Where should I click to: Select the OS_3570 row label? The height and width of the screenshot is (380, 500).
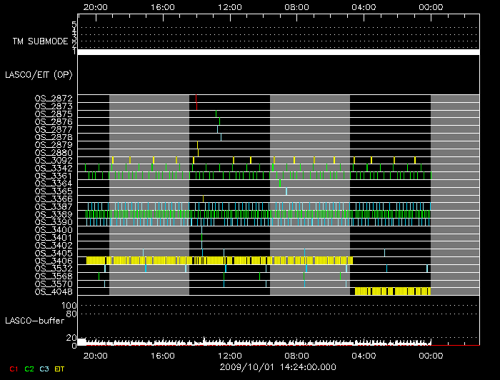click(x=54, y=284)
